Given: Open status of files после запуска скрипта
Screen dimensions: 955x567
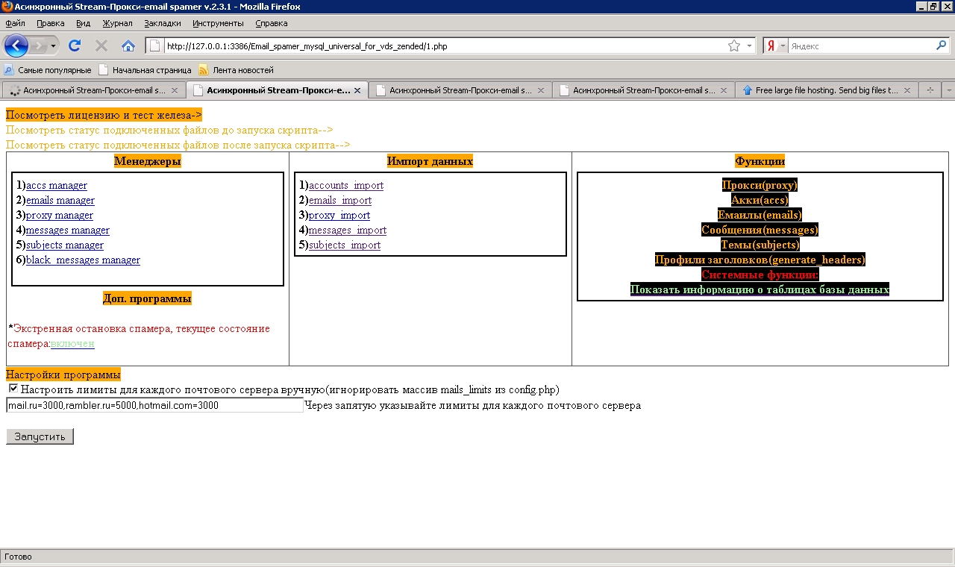Looking at the screenshot, I should pyautogui.click(x=178, y=145).
